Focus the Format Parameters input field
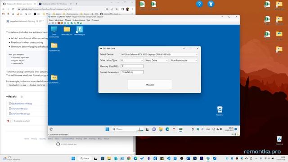 tap(132, 72)
